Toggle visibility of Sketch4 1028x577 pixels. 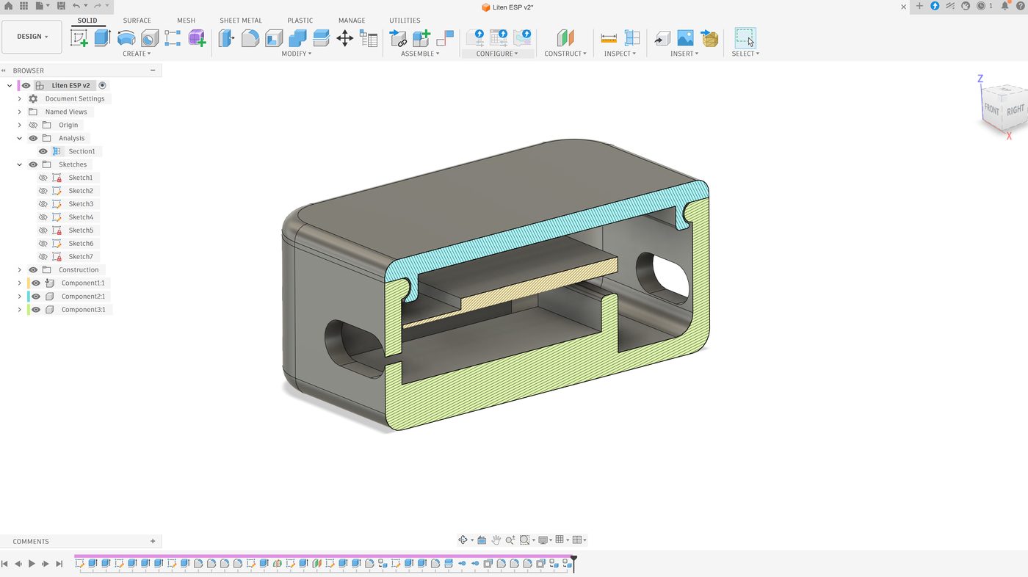(43, 217)
